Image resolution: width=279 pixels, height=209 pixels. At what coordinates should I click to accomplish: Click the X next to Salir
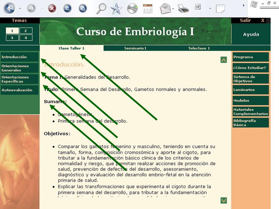click(263, 20)
